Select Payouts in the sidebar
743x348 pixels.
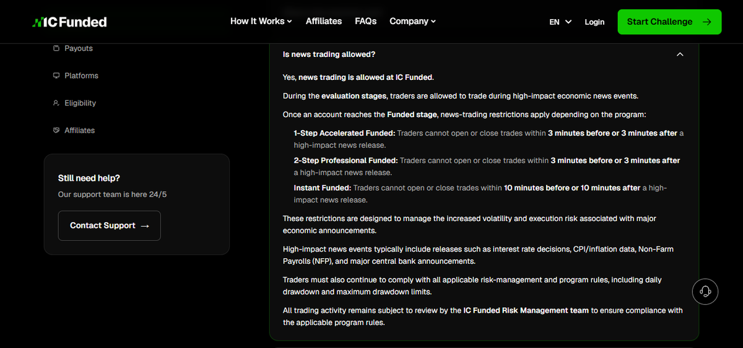click(x=79, y=48)
